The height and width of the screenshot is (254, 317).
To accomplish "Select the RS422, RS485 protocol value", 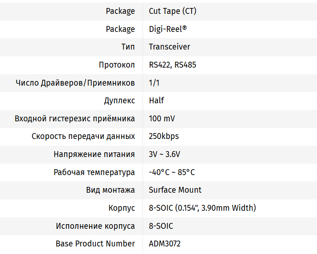I will 172,65.
